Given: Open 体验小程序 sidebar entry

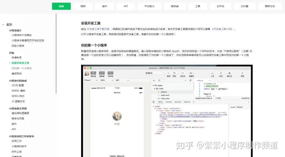Looking at the screenshot, I should pyautogui.click(x=18, y=46).
